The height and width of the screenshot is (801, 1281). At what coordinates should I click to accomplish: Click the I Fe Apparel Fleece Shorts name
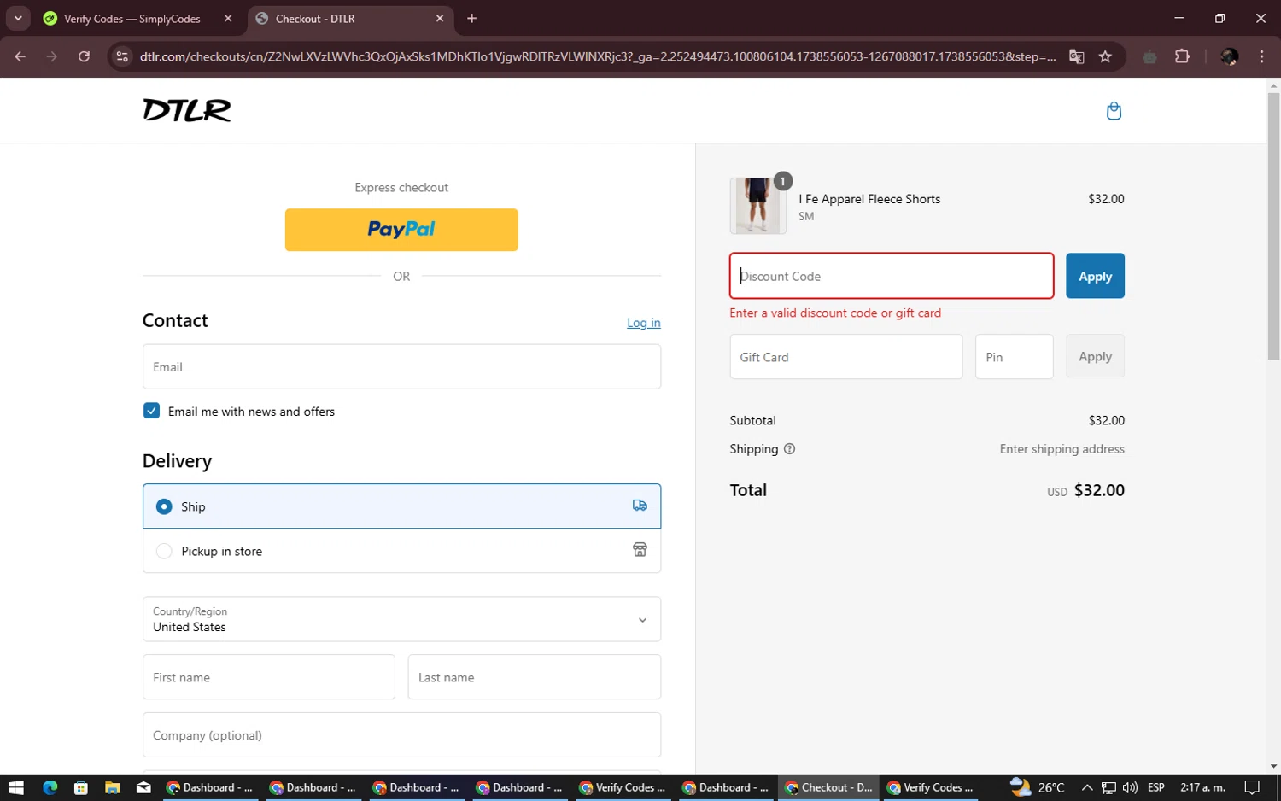869,199
